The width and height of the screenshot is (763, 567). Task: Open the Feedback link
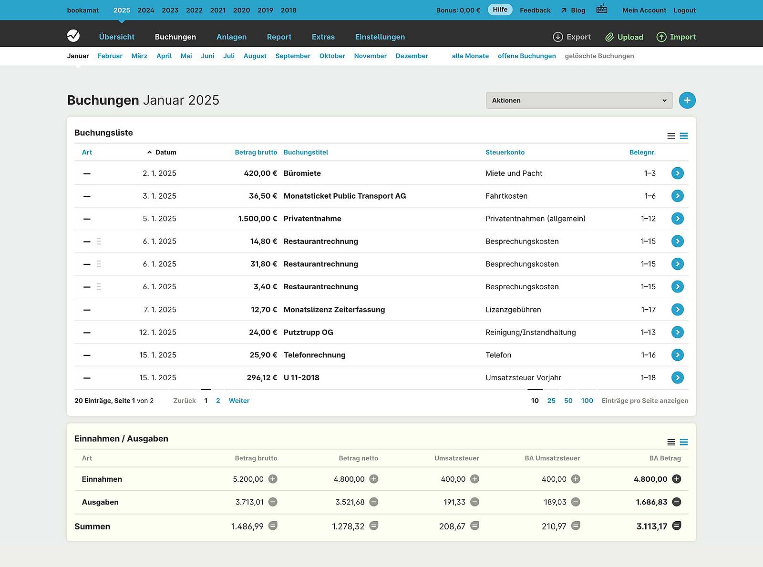(x=535, y=10)
